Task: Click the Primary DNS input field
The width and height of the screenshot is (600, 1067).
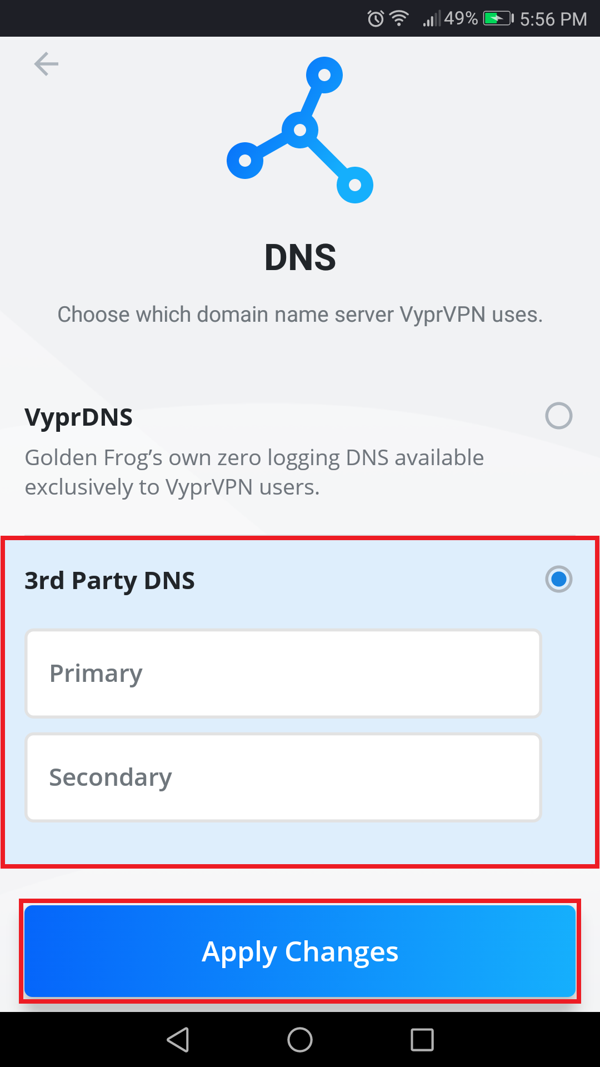Action: (x=283, y=673)
